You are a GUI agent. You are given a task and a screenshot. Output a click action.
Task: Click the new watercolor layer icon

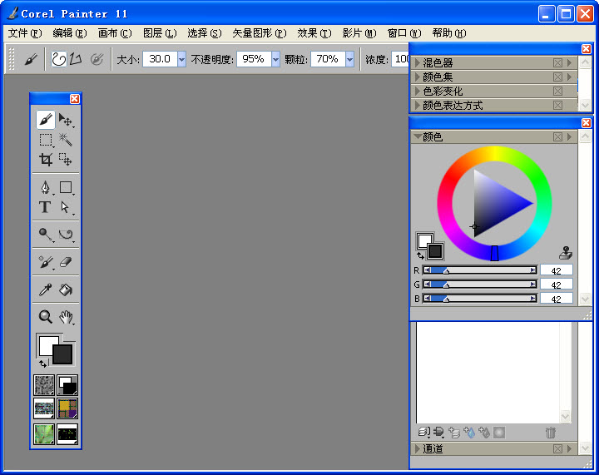[x=469, y=433]
